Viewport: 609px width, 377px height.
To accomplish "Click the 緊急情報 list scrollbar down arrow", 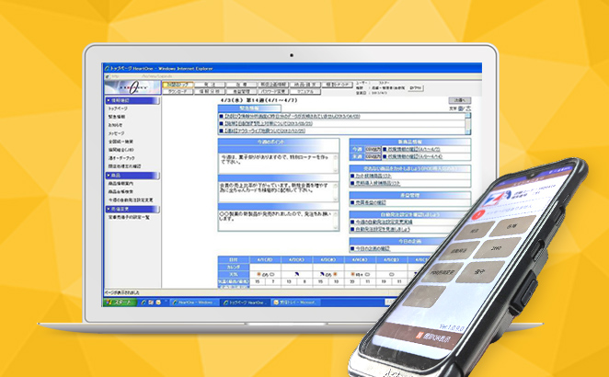I will tap(468, 131).
